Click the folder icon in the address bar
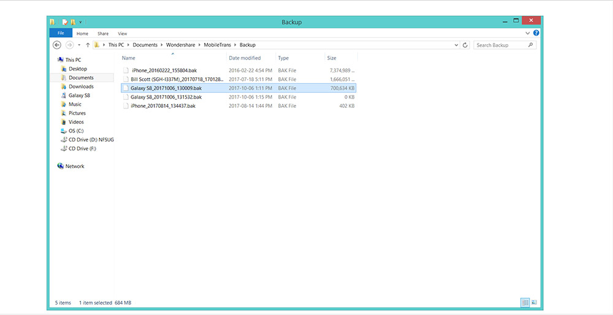This screenshot has height=315, width=613. point(97,45)
